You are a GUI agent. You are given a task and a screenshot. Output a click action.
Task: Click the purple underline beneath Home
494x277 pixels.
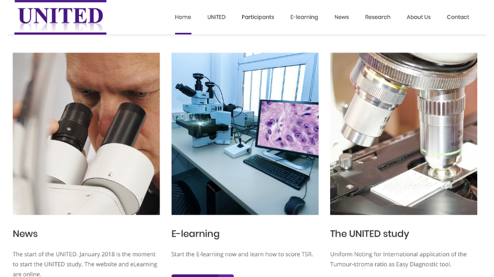click(183, 33)
